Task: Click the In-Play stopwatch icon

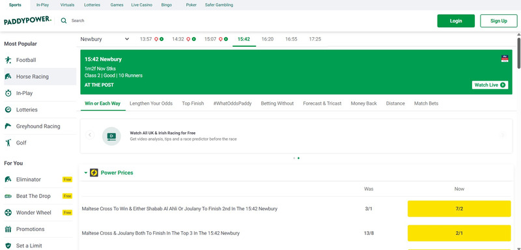Action: 8,93
